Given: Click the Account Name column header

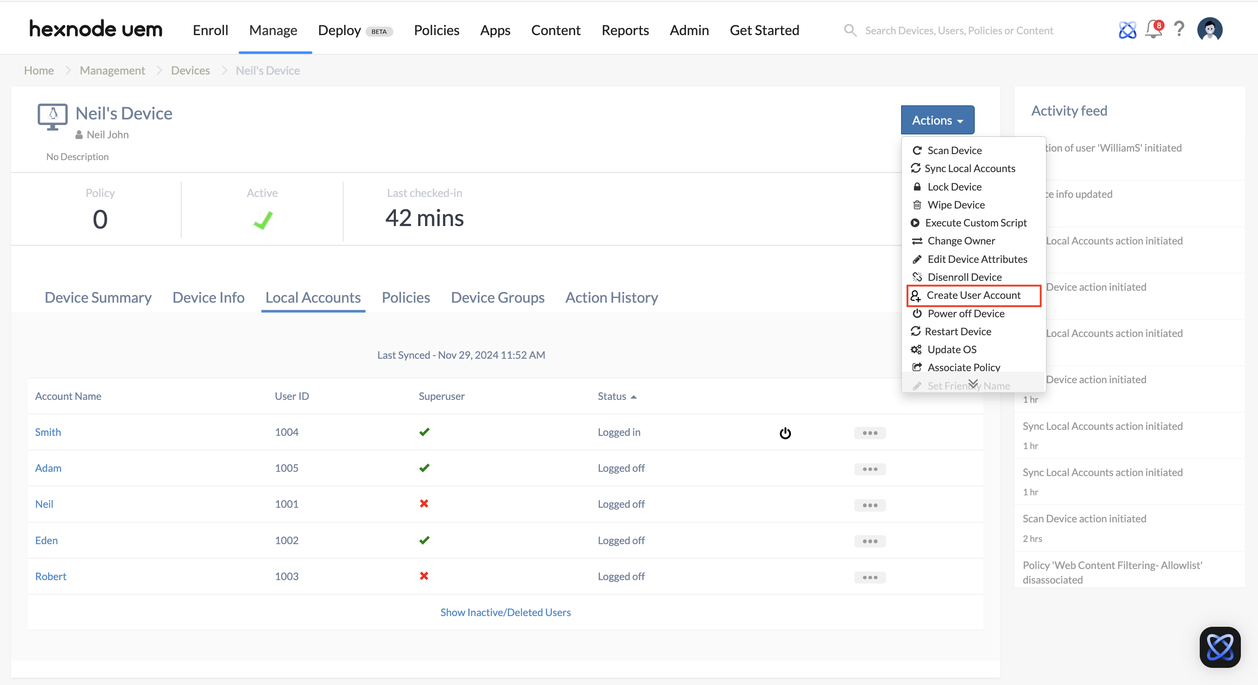Looking at the screenshot, I should point(68,396).
